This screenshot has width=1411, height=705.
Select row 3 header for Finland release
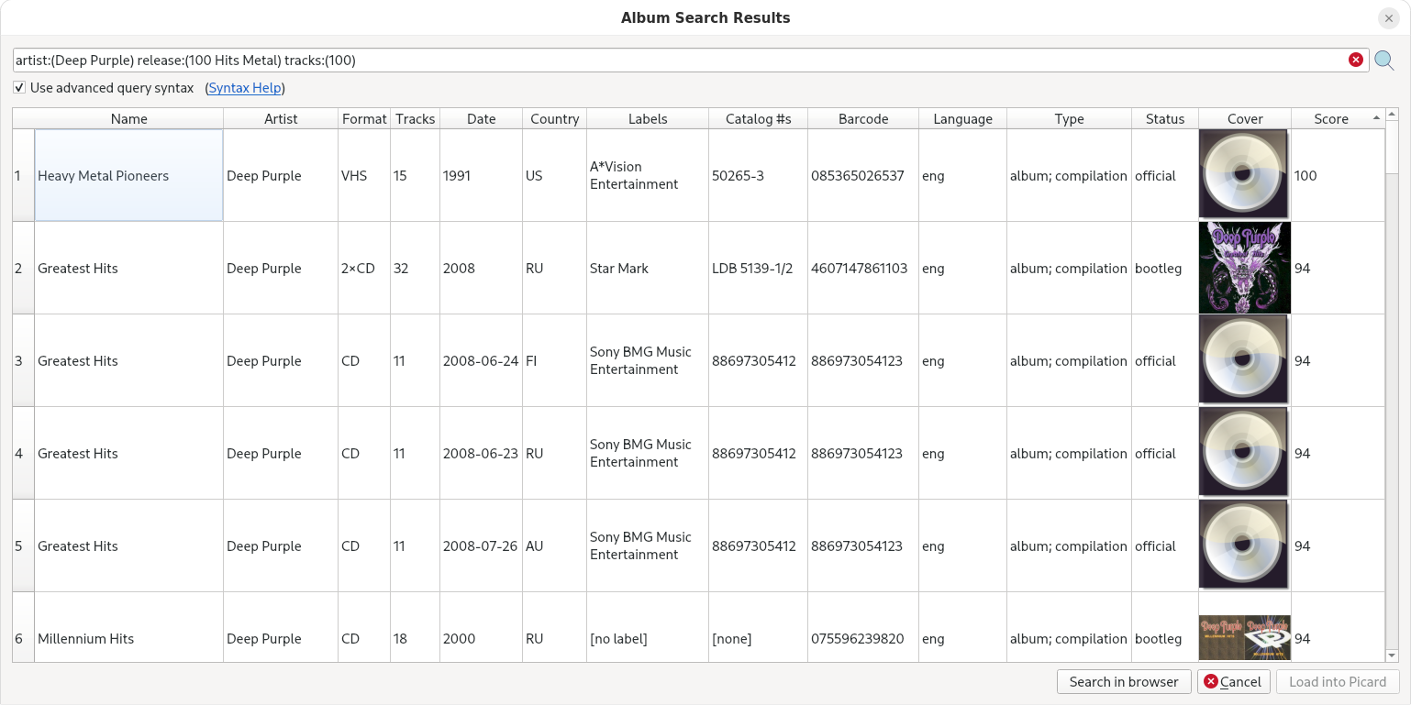pyautogui.click(x=22, y=360)
